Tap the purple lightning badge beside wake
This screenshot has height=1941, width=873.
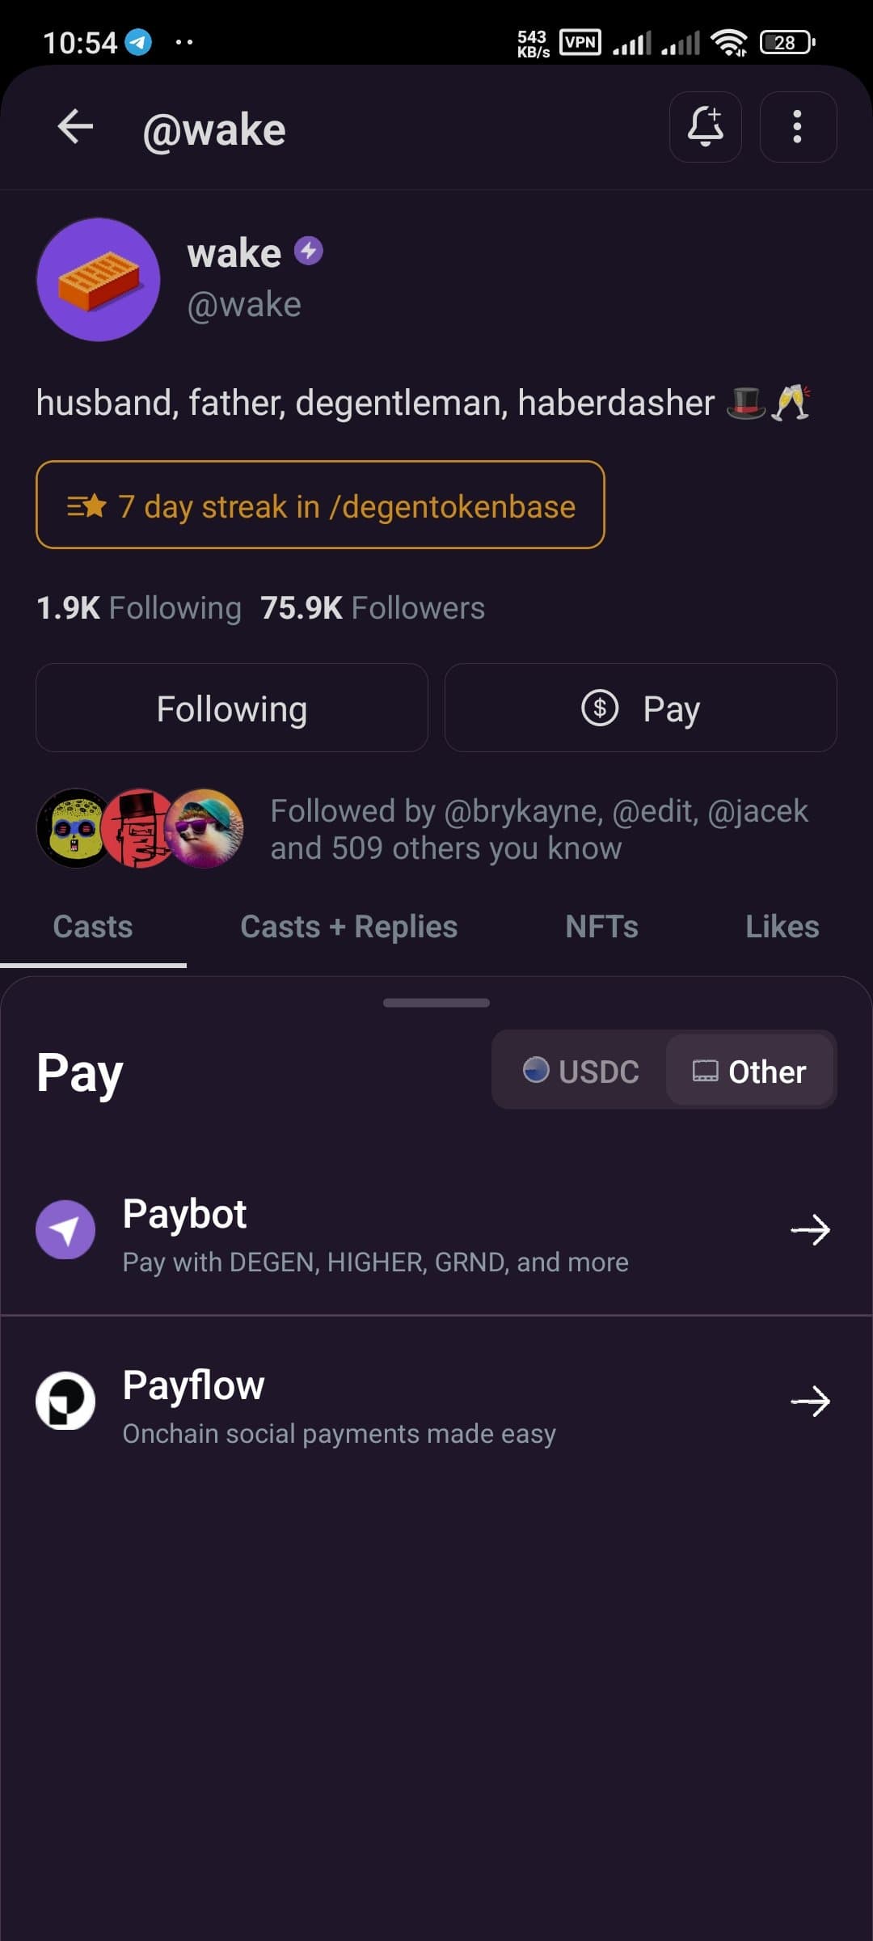coord(308,252)
